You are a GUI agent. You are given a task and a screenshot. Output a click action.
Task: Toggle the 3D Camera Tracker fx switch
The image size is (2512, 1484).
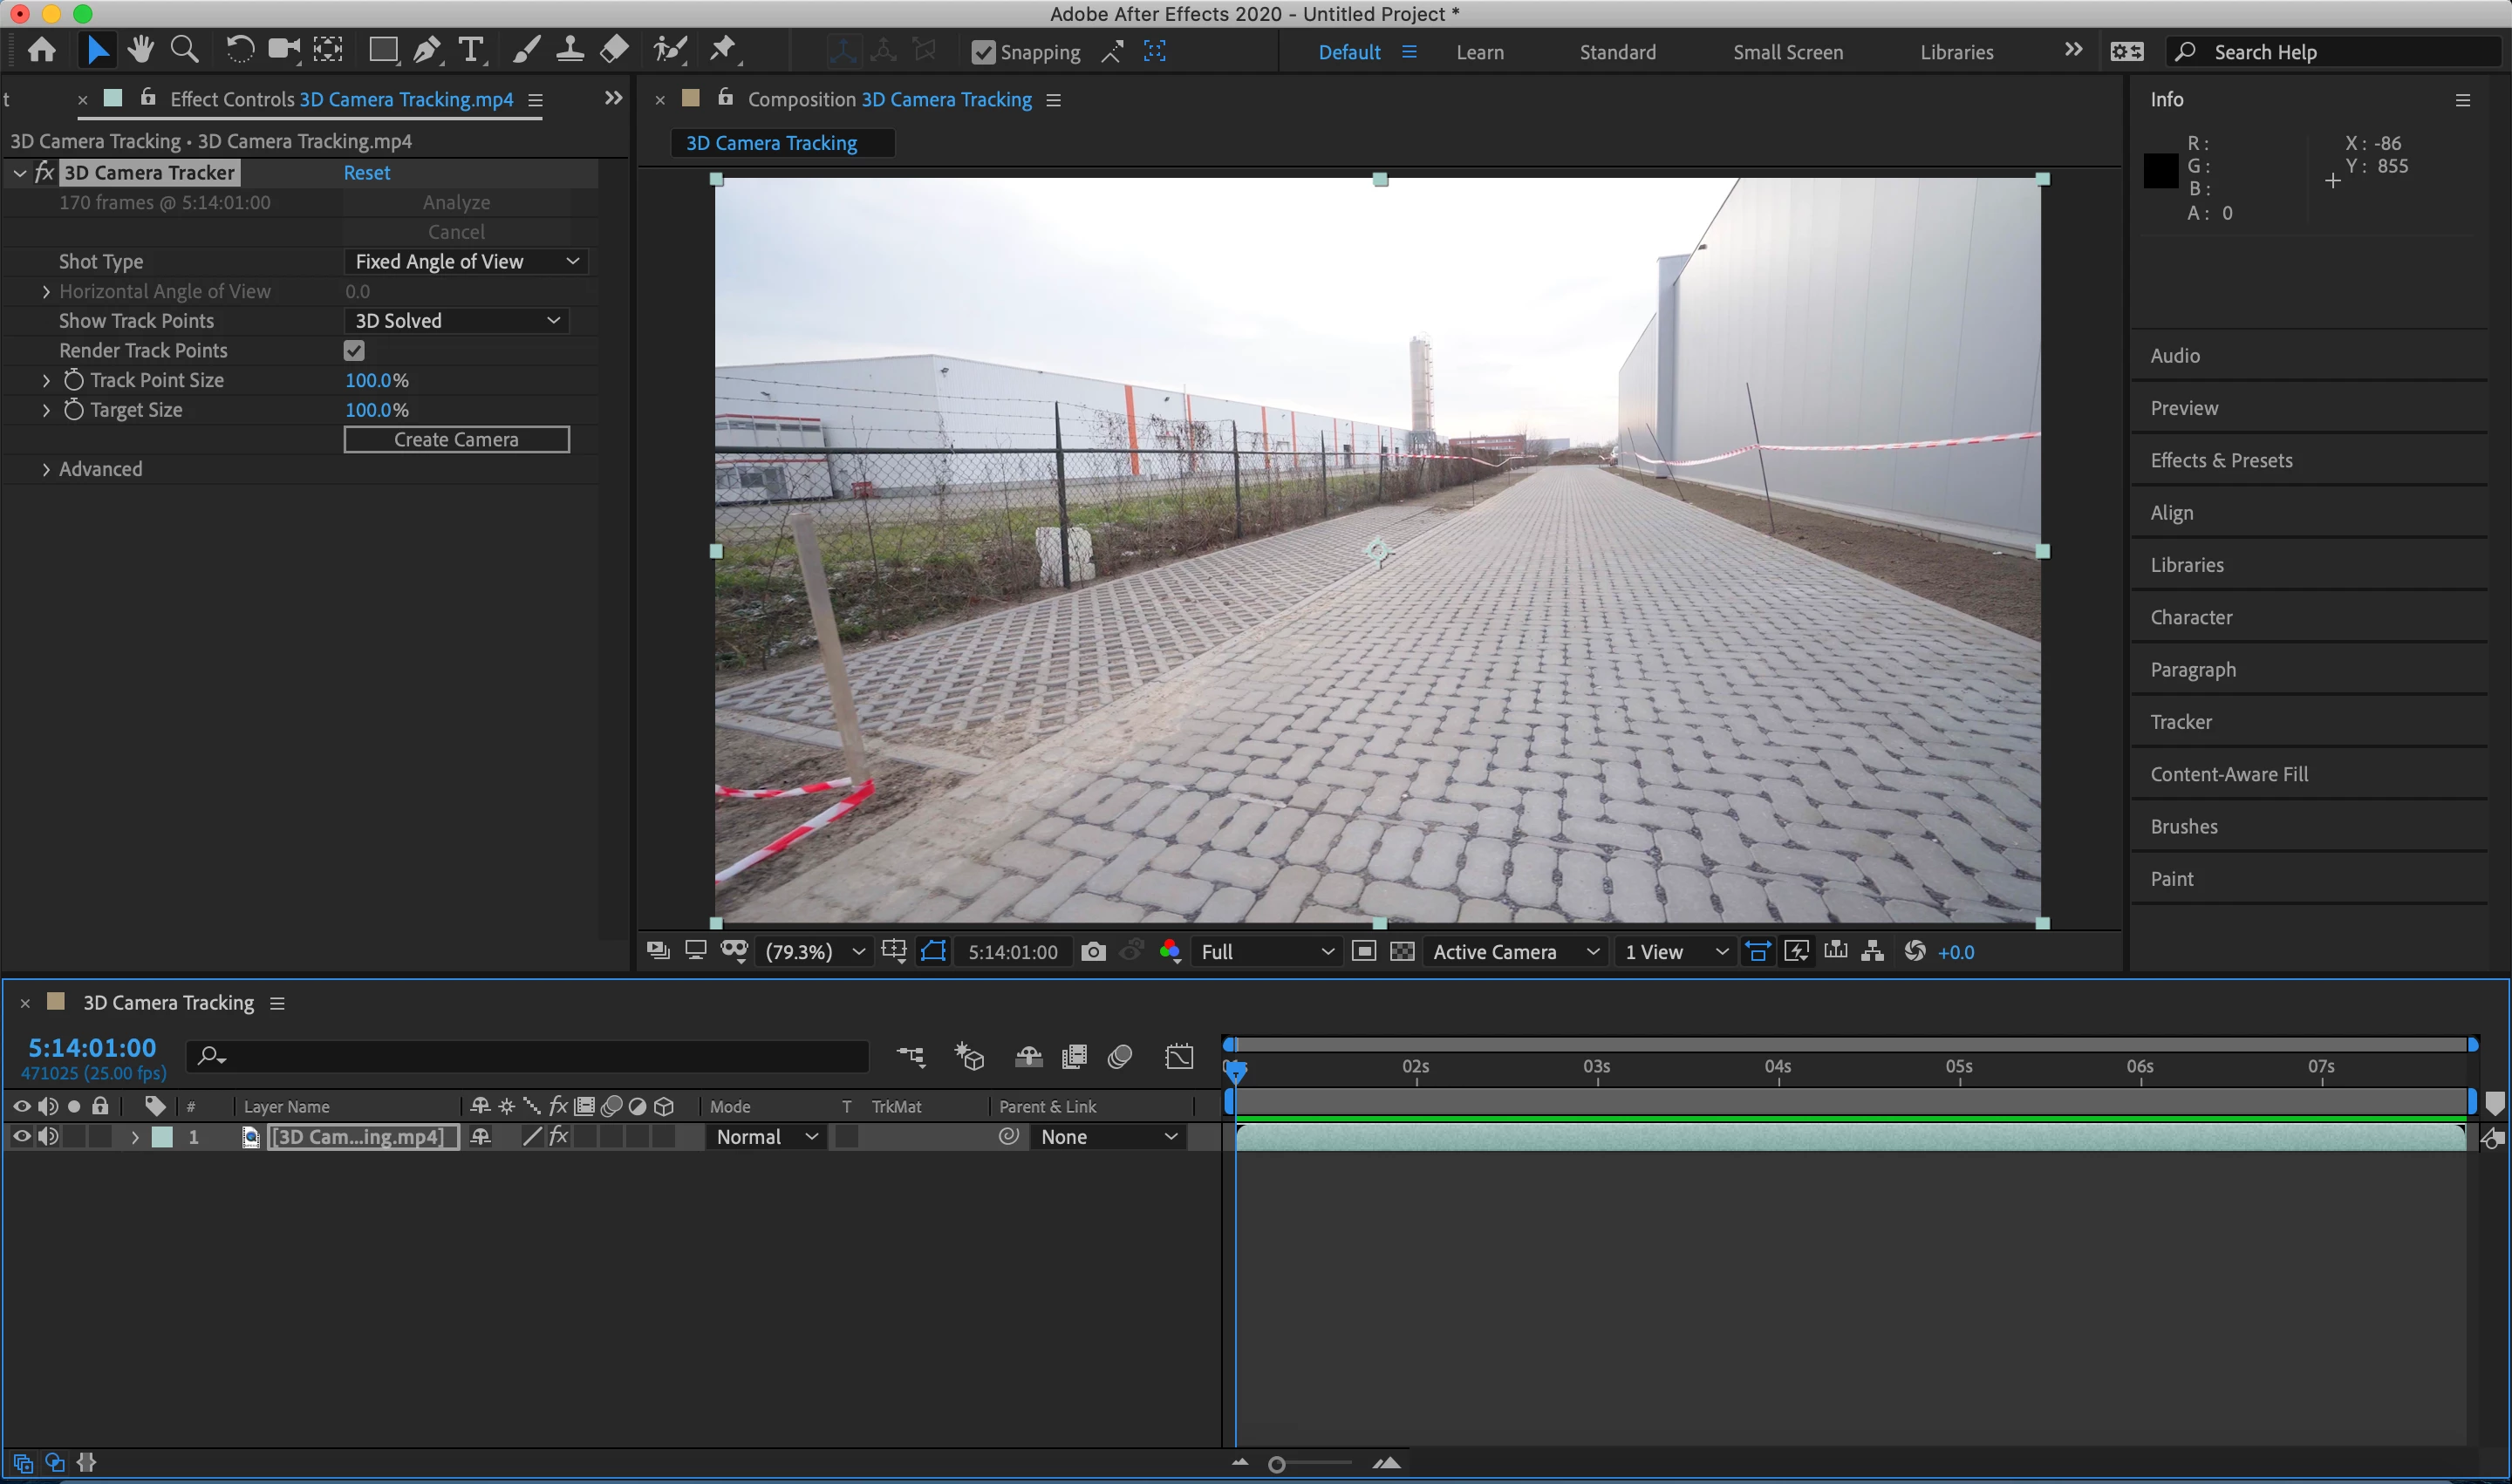(x=44, y=172)
